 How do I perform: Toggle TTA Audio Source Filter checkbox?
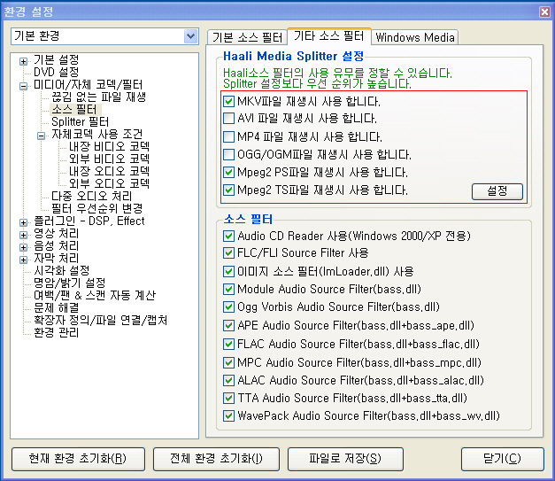[228, 398]
